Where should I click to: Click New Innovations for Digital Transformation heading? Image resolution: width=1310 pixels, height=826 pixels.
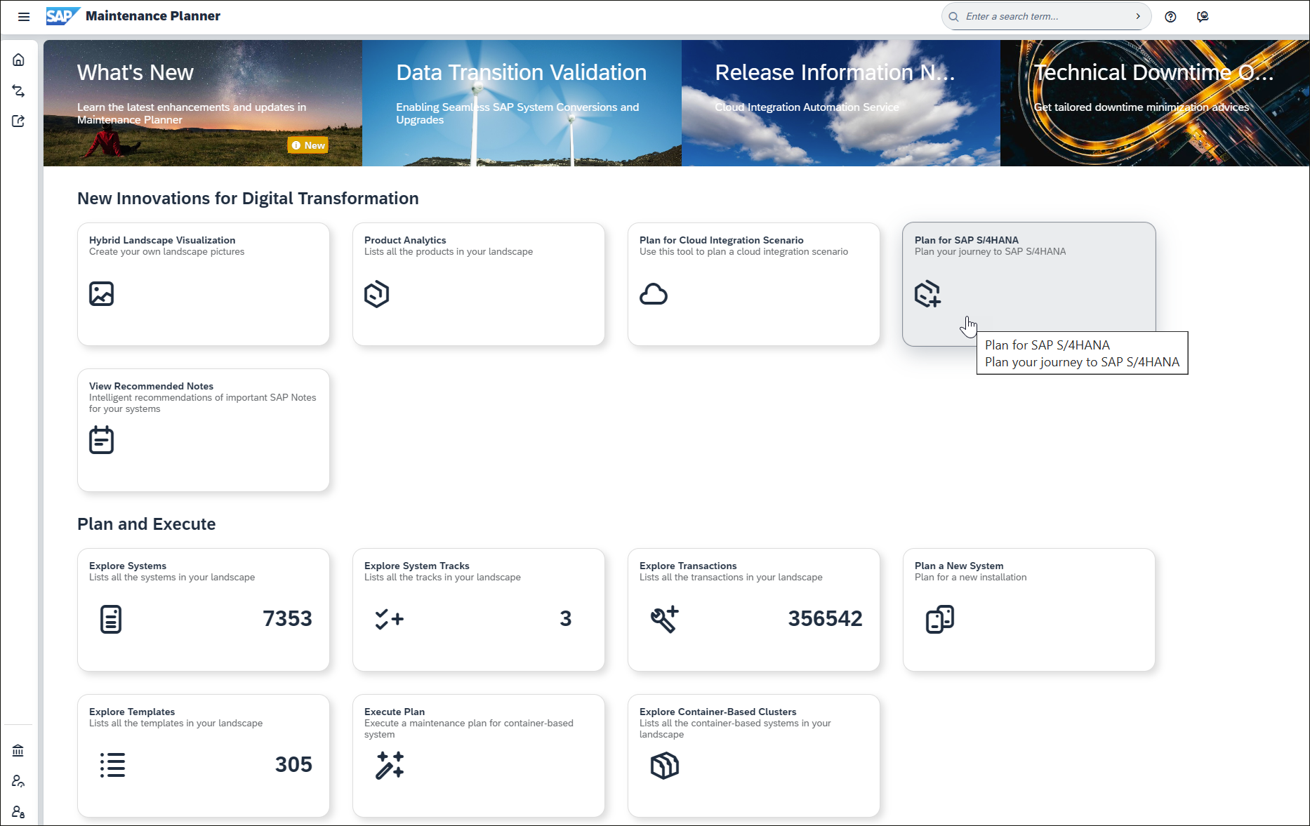[x=248, y=199]
